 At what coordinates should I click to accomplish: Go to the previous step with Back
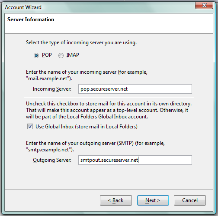116,200
